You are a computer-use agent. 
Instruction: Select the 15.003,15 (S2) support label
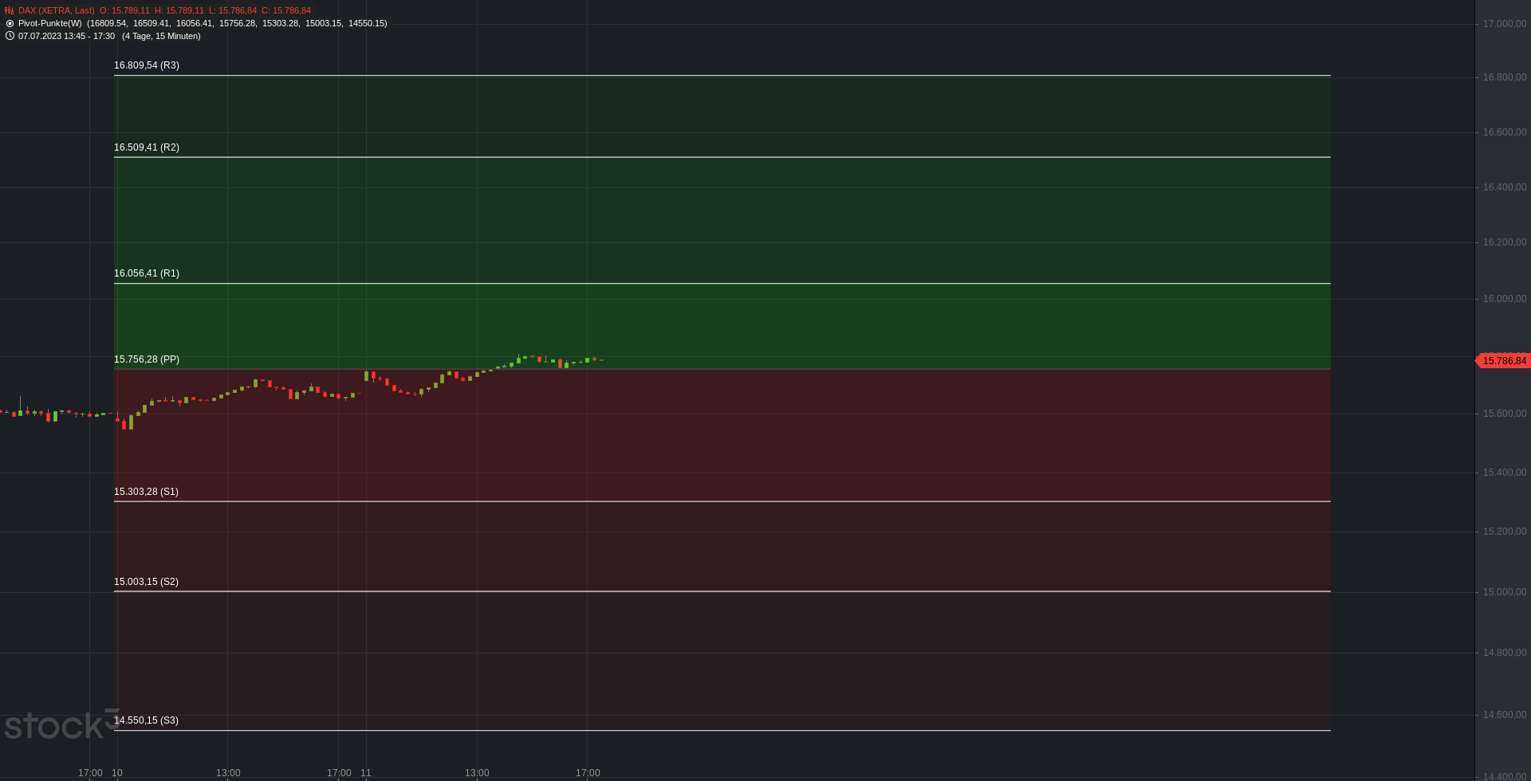pos(146,582)
